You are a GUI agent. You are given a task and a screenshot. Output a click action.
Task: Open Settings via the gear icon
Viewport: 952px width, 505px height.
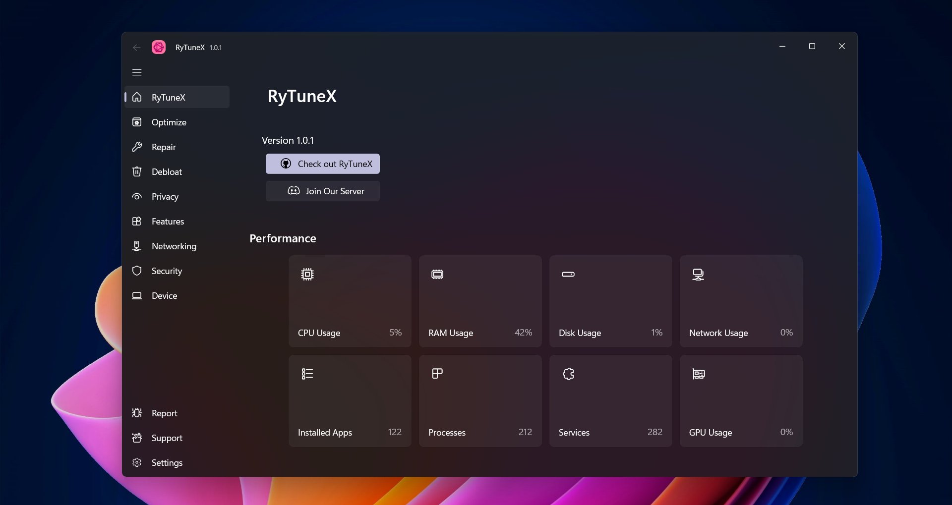click(x=137, y=463)
